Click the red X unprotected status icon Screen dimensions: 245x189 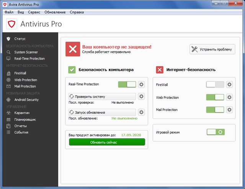[x=72, y=49]
